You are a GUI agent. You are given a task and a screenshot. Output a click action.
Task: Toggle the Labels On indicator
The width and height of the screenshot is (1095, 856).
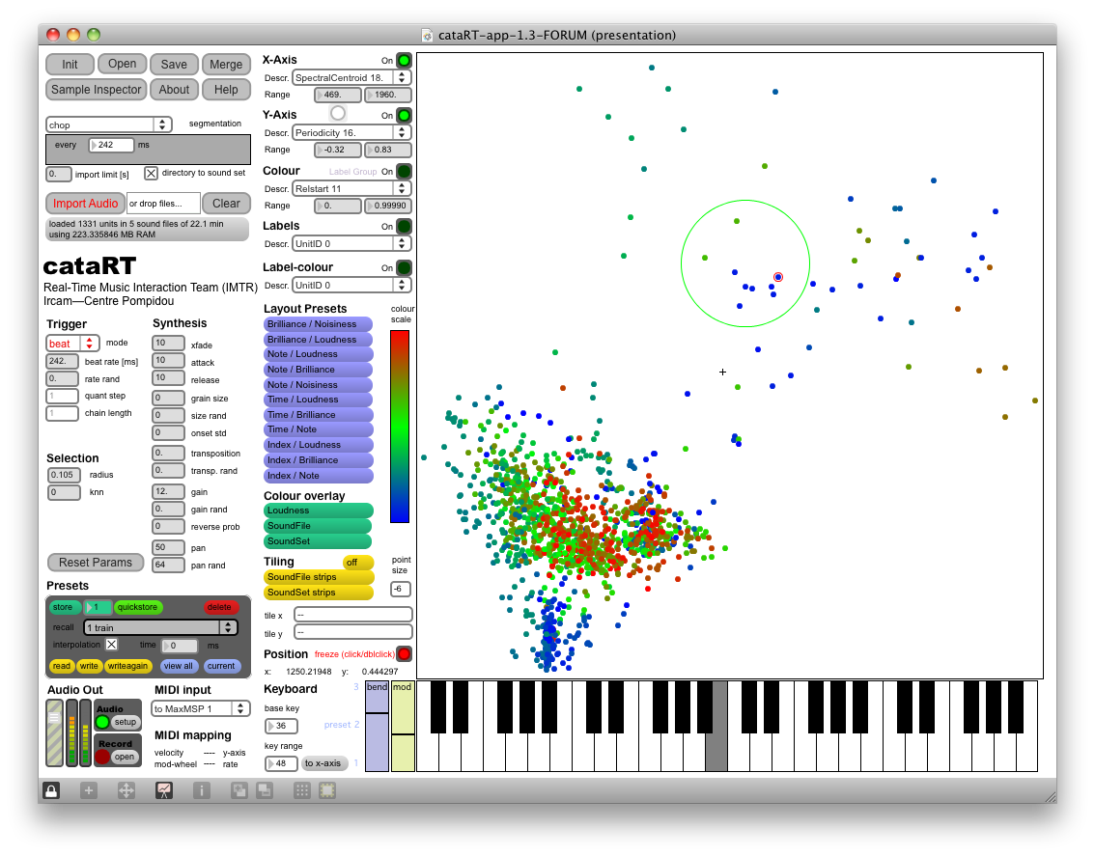[x=404, y=226]
